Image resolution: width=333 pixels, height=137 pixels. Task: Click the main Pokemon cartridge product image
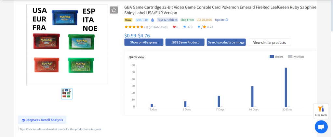click(67, 45)
